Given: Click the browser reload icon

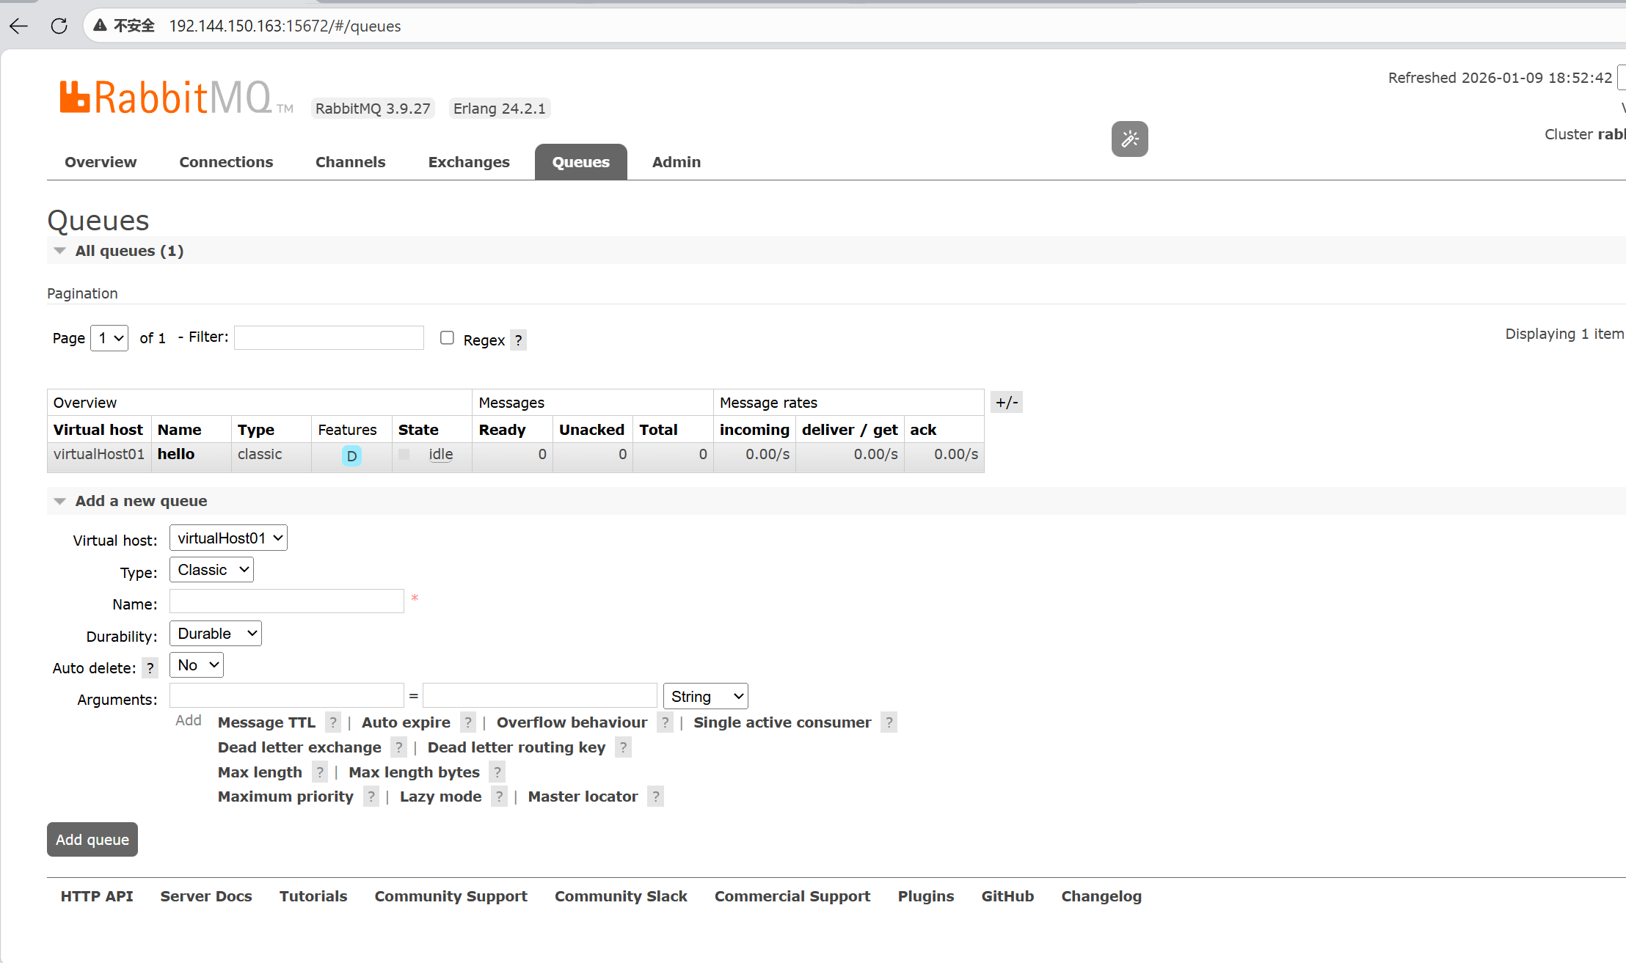Looking at the screenshot, I should tap(59, 26).
